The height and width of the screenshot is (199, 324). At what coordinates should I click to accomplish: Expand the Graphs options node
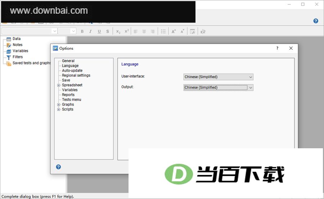click(x=59, y=105)
